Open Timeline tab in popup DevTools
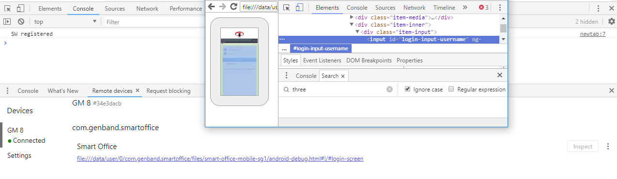Screen dimensions: 617x179 [444, 7]
